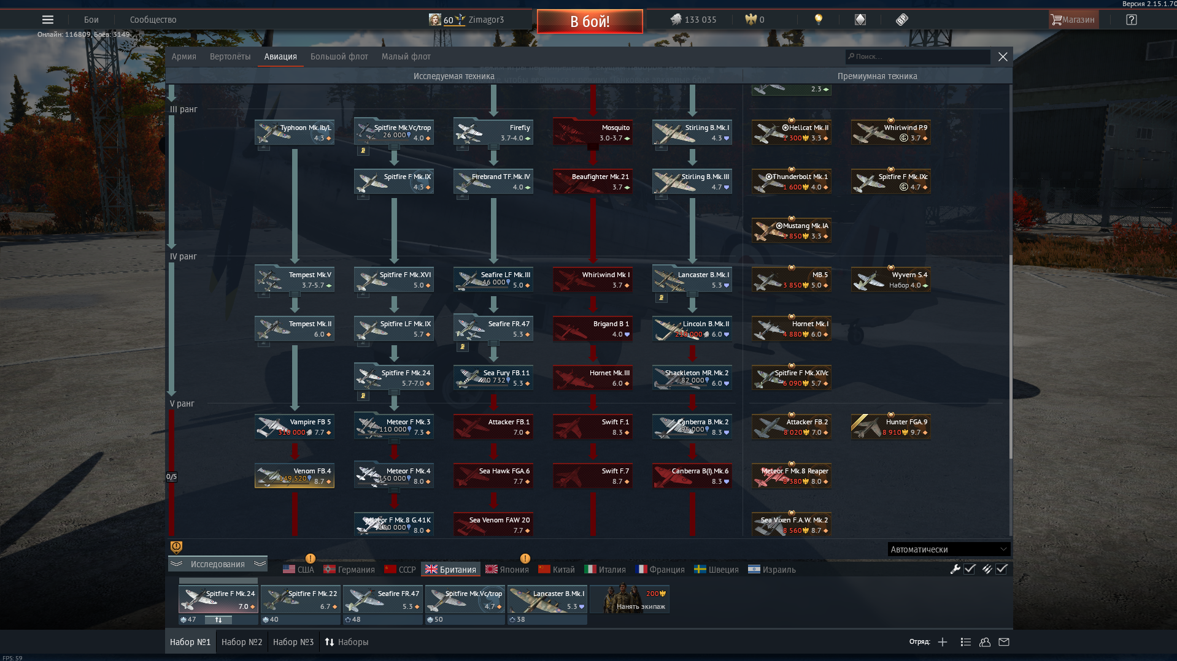
Task: Open the lightbulb hints icon
Action: 818,20
